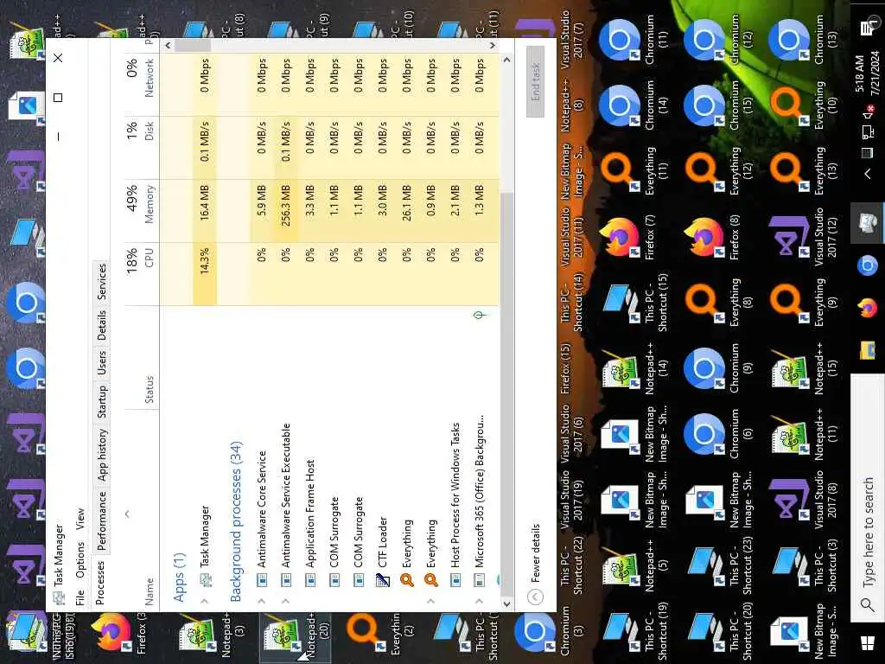Click the Application Frame Host process icon

coord(310,579)
